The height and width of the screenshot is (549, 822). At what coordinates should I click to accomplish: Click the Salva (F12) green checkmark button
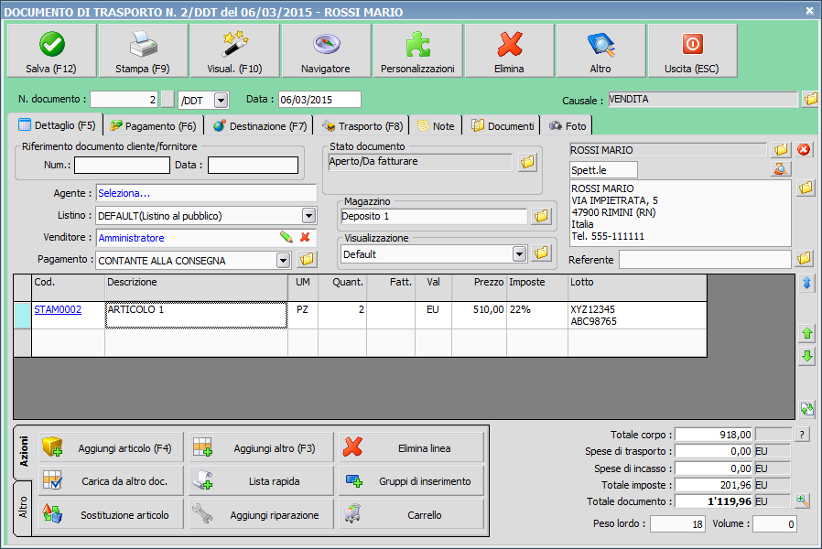(x=51, y=51)
